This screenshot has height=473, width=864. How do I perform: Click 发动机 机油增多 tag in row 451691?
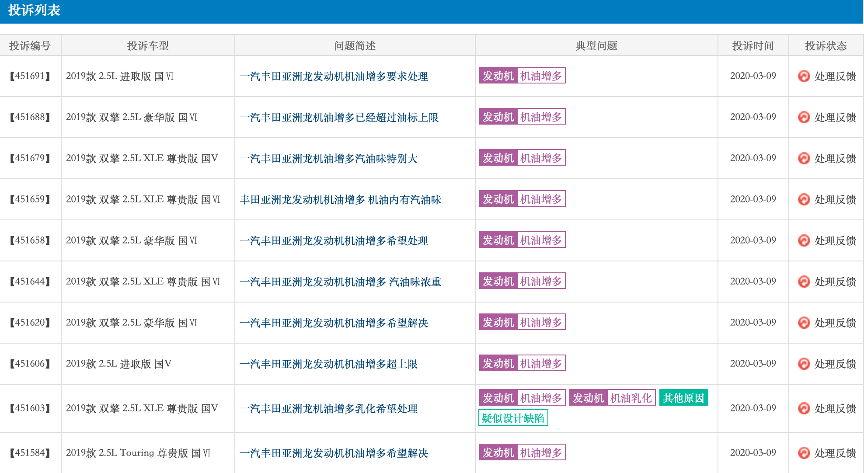(522, 76)
